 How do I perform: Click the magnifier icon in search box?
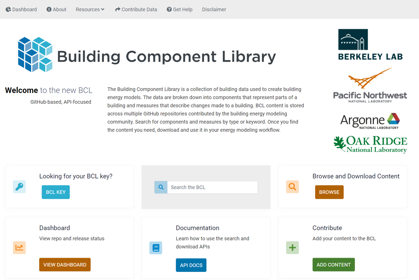161,187
